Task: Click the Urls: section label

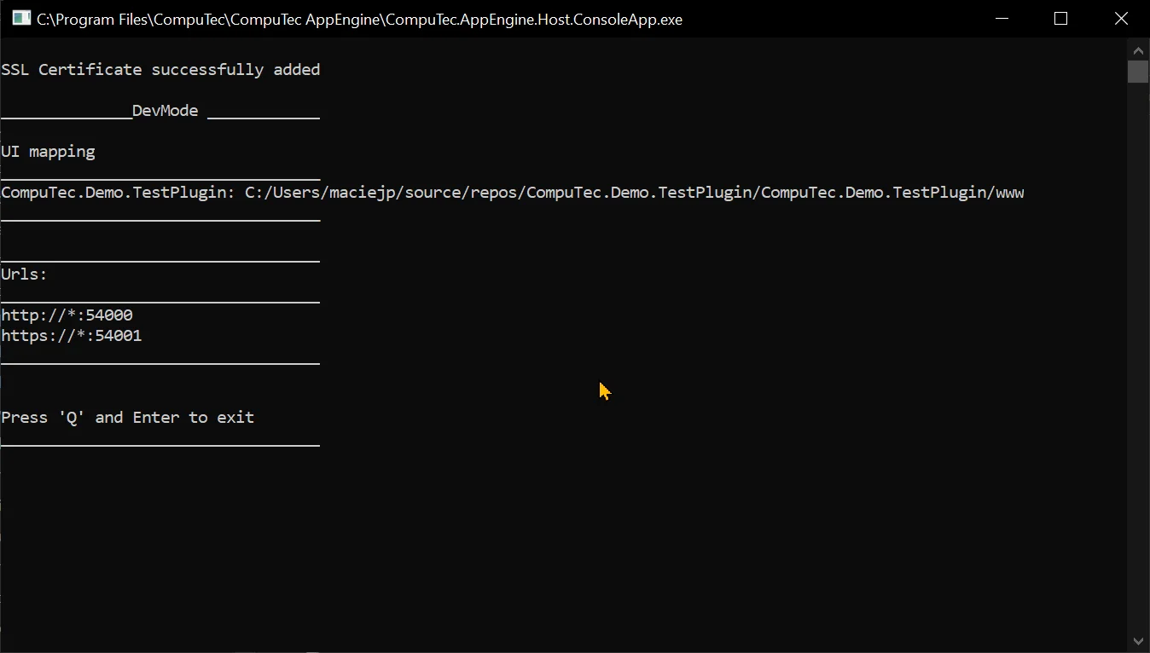Action: (x=24, y=274)
